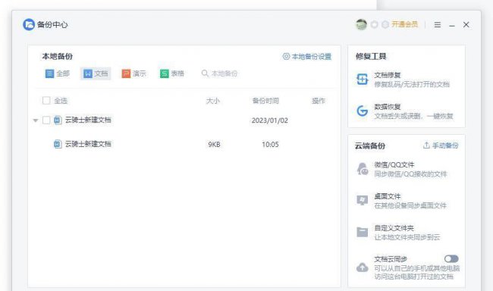Click the green 表格 spreadsheet icon
Viewport: 493px width, 291px height.
click(x=164, y=74)
